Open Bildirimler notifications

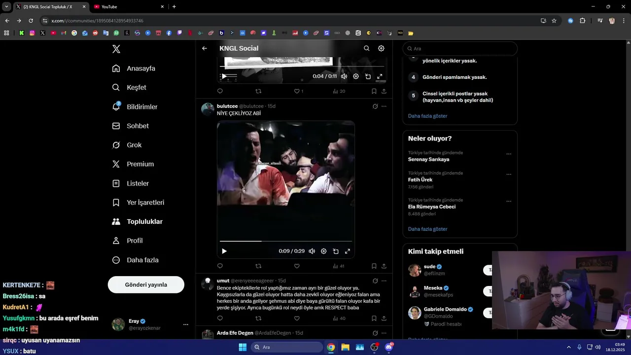pyautogui.click(x=135, y=106)
